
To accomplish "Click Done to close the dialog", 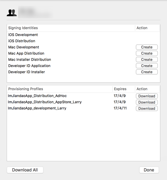I will (149, 170).
